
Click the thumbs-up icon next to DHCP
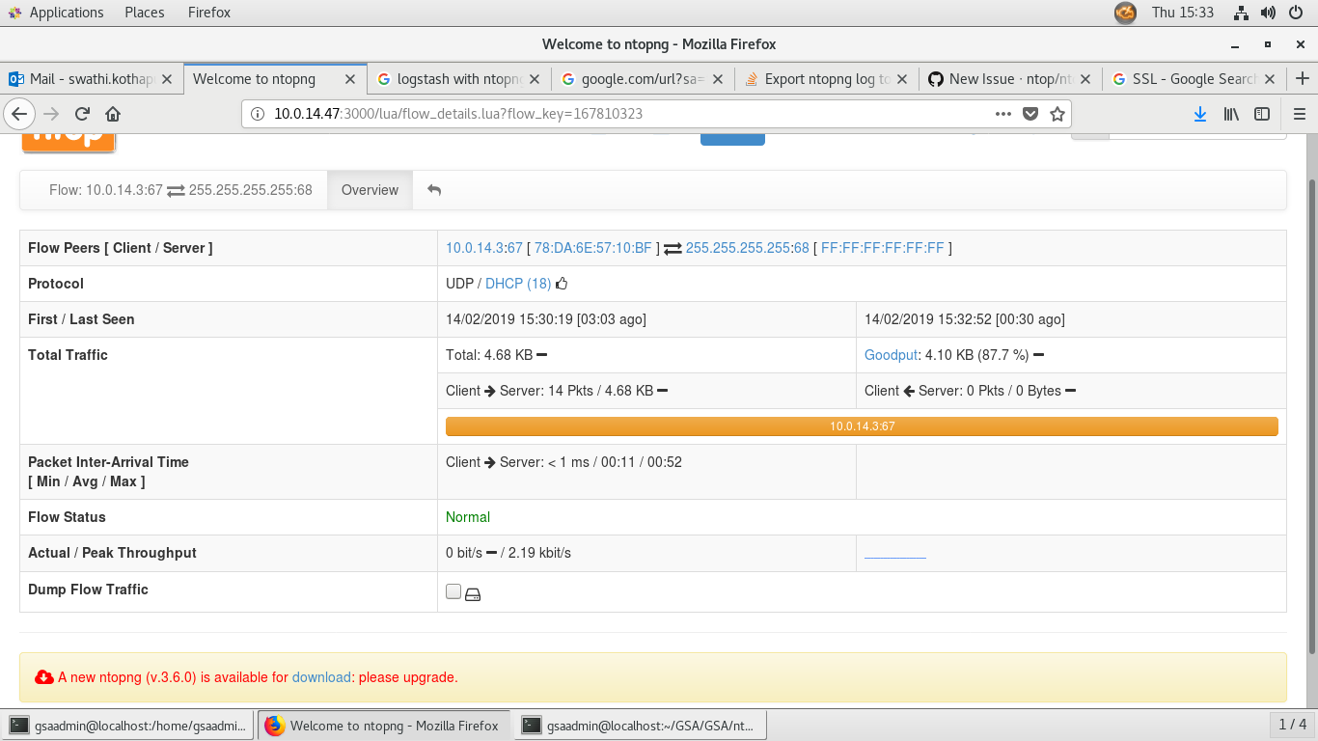click(x=561, y=283)
